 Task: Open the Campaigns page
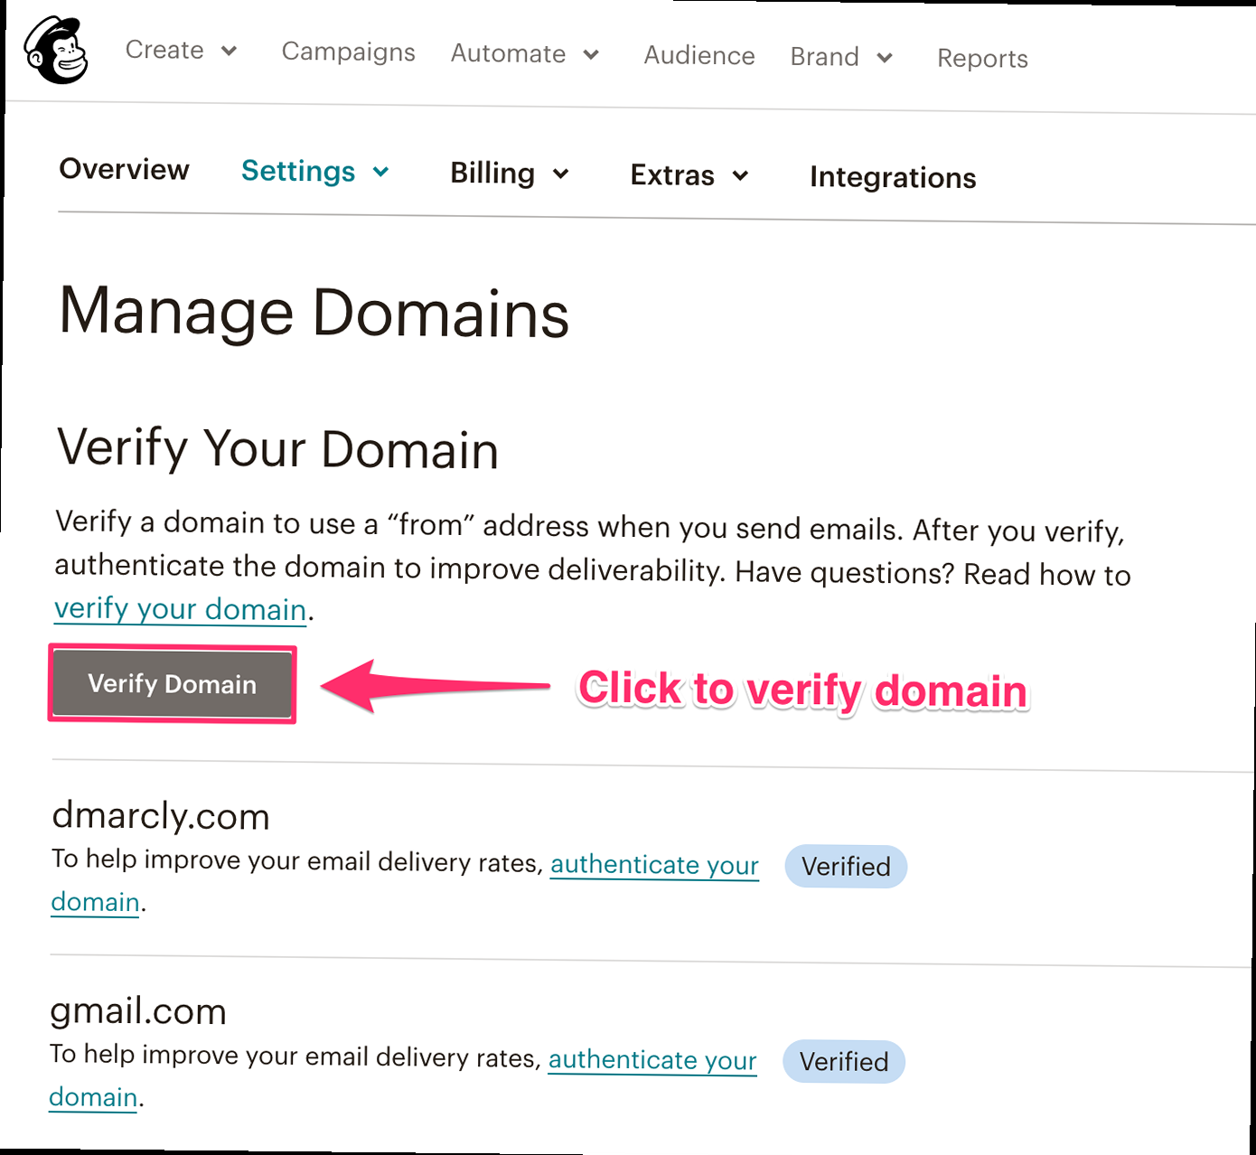point(348,52)
